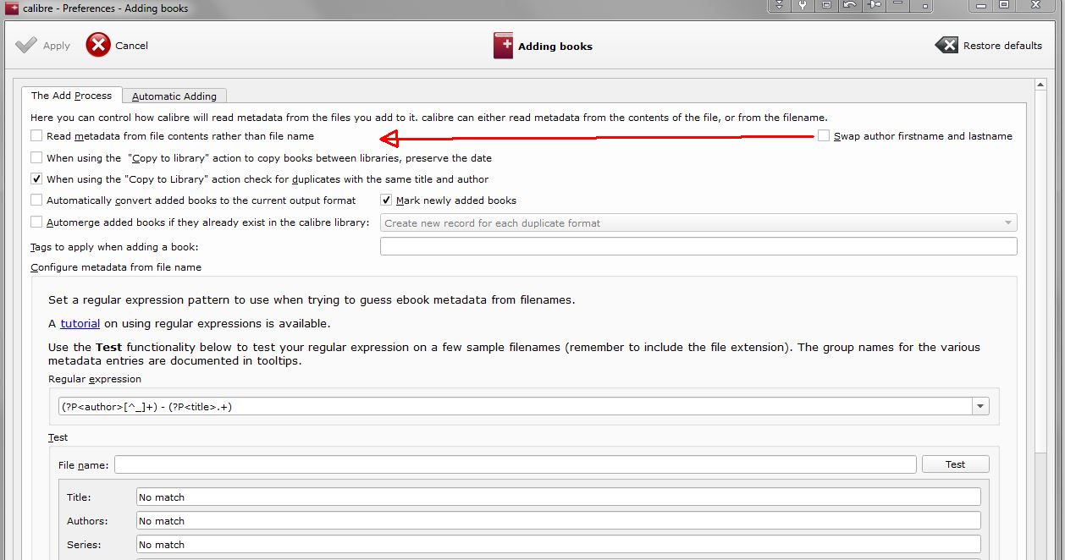This screenshot has height=560, width=1065.
Task: Open the regular expressions tutorial link
Action: (80, 323)
